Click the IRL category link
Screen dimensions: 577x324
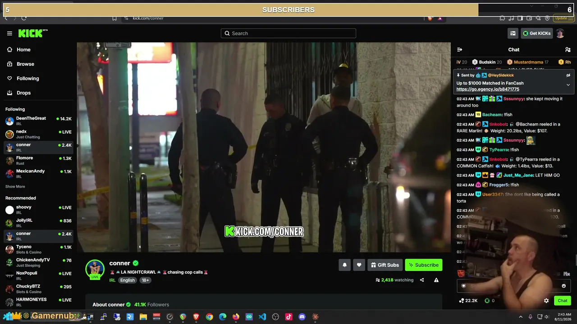click(112, 280)
